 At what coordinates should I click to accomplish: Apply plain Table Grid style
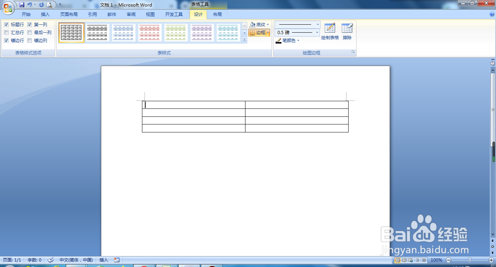point(72,33)
